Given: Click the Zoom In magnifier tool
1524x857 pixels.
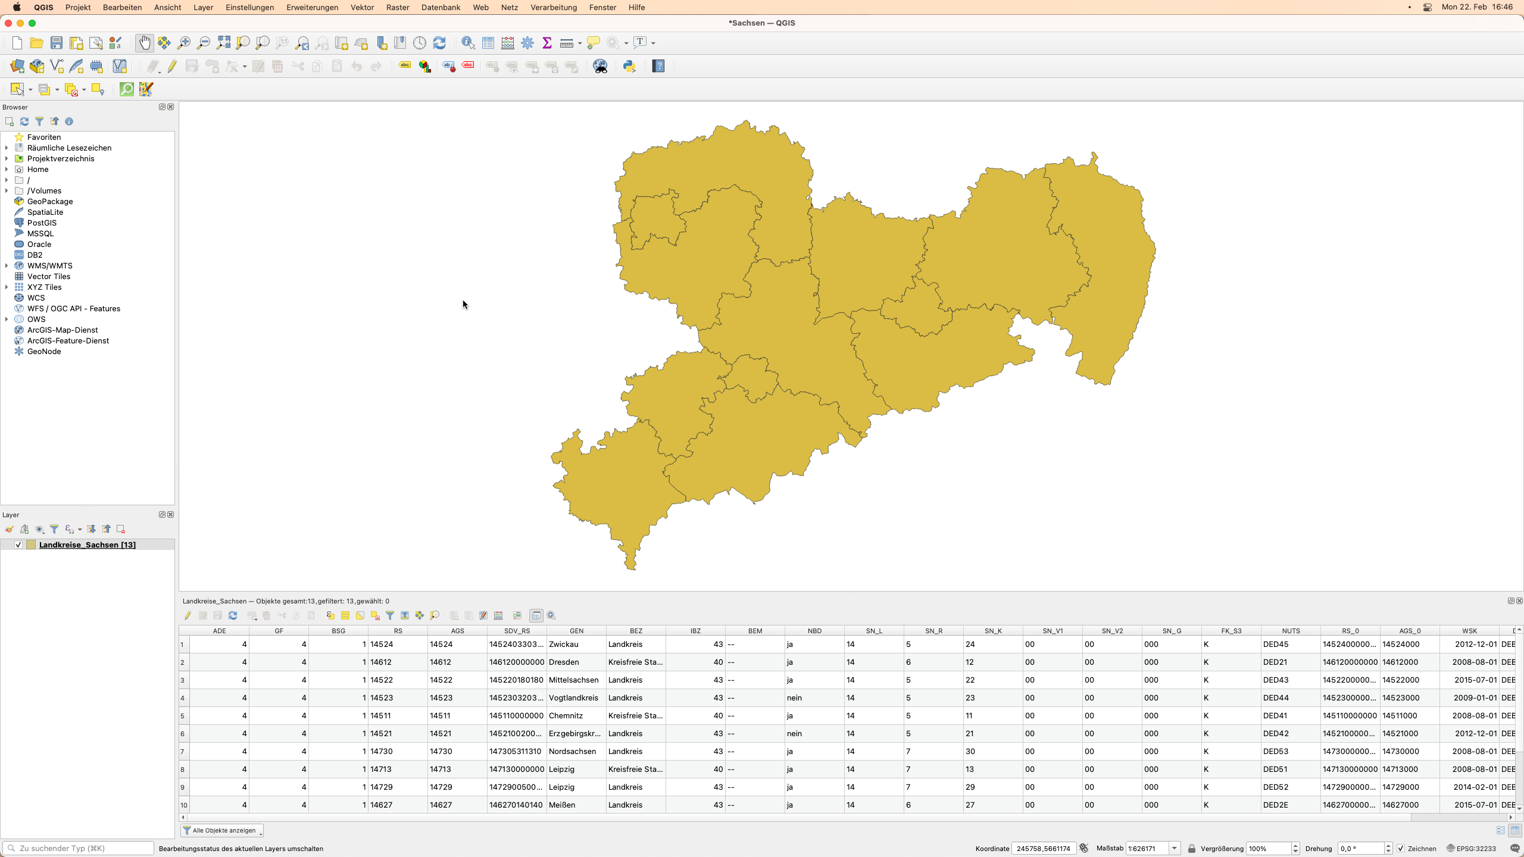Looking at the screenshot, I should click(184, 43).
